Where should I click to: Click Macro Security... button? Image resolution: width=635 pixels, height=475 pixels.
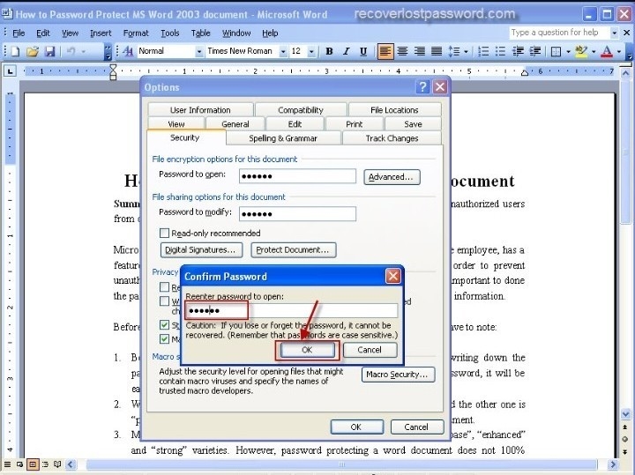coord(398,375)
